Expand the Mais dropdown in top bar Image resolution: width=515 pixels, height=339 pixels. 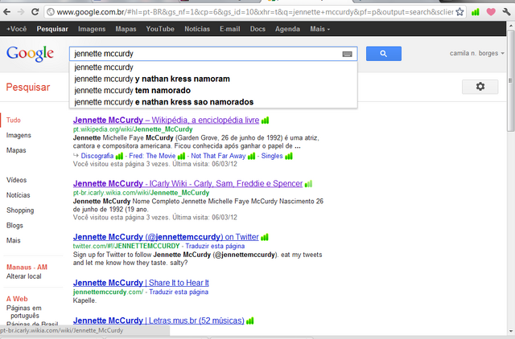point(320,29)
